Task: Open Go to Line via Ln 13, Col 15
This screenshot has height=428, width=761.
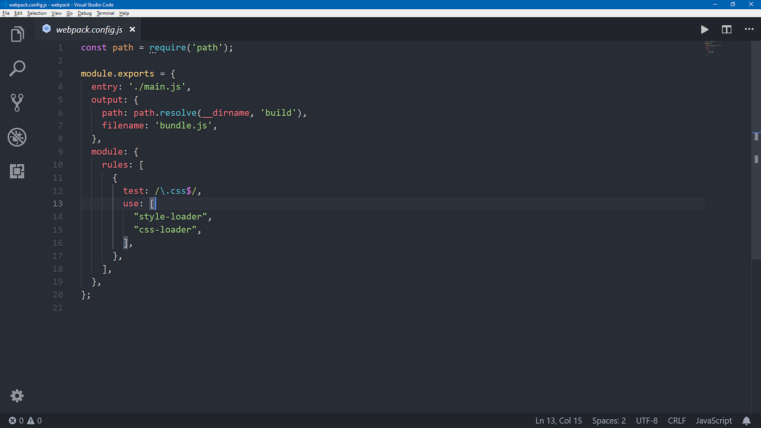Action: click(x=558, y=420)
